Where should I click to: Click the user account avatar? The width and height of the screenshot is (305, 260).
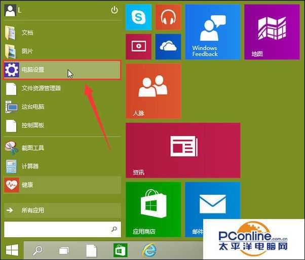(10, 11)
